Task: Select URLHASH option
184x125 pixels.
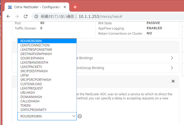Action: [47, 93]
